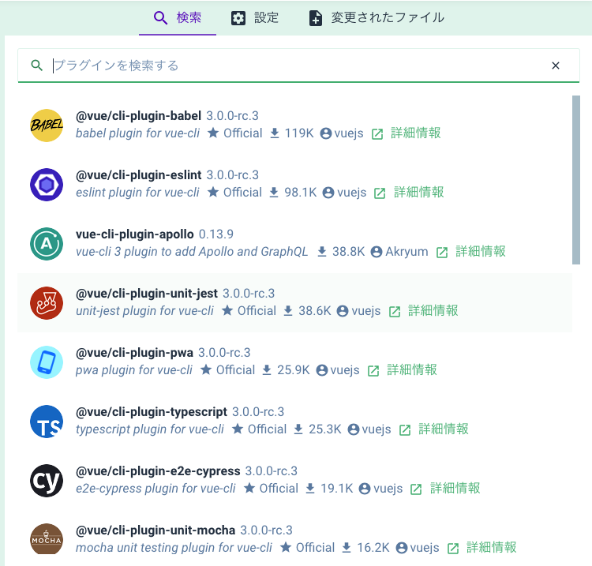Select the Babel plugin logo
The image size is (592, 566).
(x=47, y=126)
